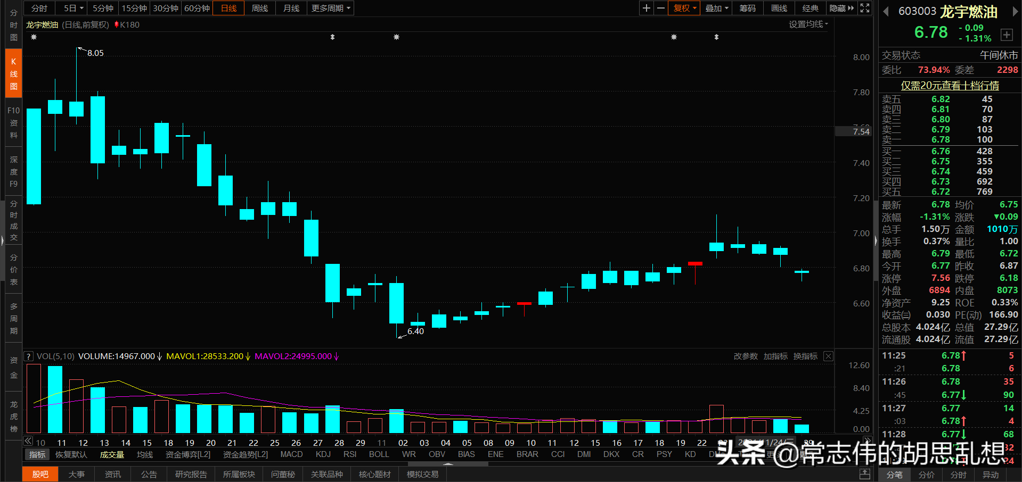Open the 复权 adjustment dropdown
The width and height of the screenshot is (1022, 482).
pos(683,8)
